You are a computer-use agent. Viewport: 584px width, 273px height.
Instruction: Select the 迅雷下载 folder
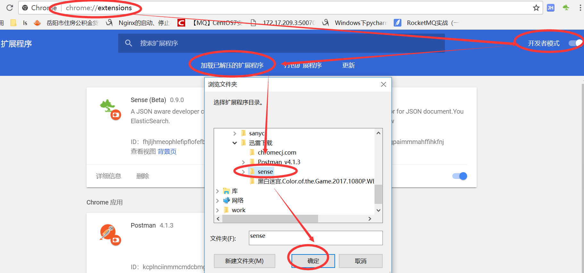(x=260, y=143)
